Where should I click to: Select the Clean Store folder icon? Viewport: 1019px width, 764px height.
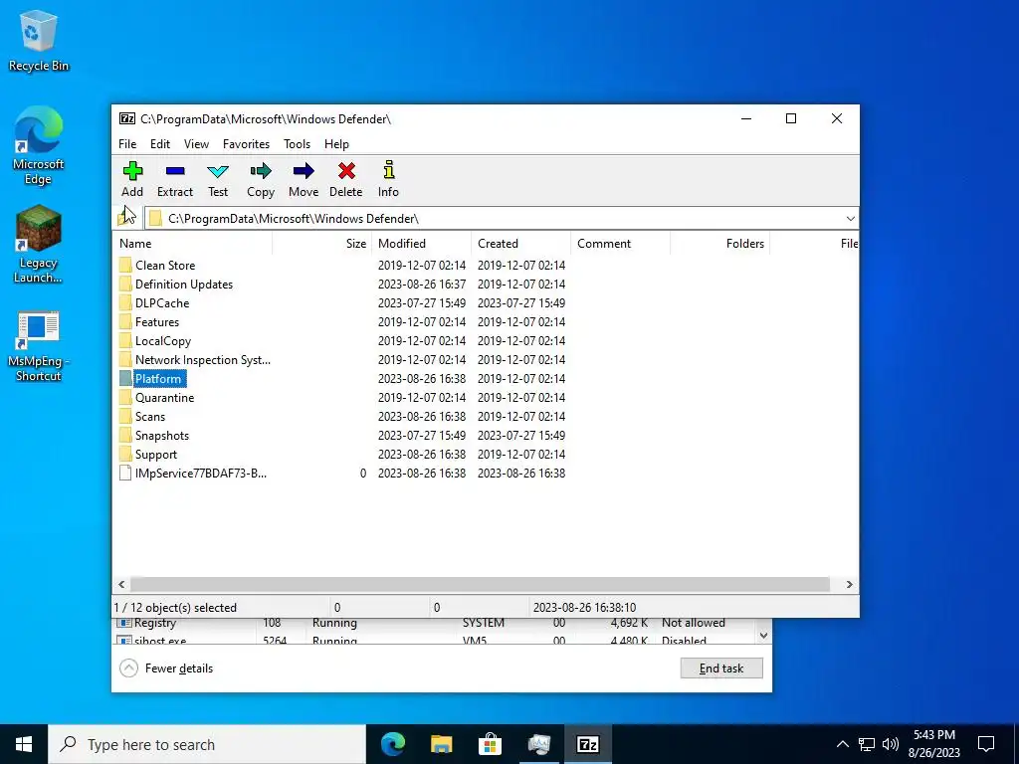125,265
